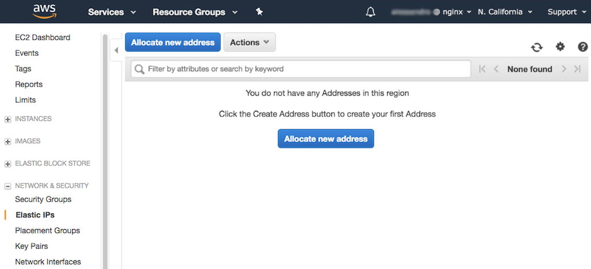Expand the ELASTIC BLOCK STORE section

click(x=8, y=164)
